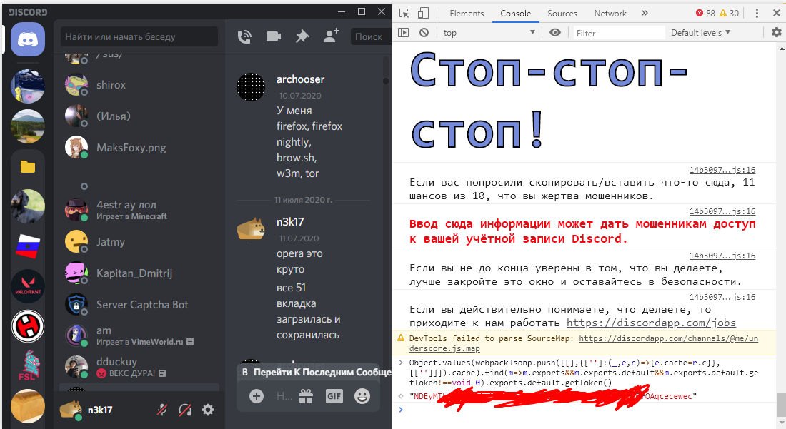
Task: Click the 30 warnings counter
Action: pyautogui.click(x=729, y=14)
